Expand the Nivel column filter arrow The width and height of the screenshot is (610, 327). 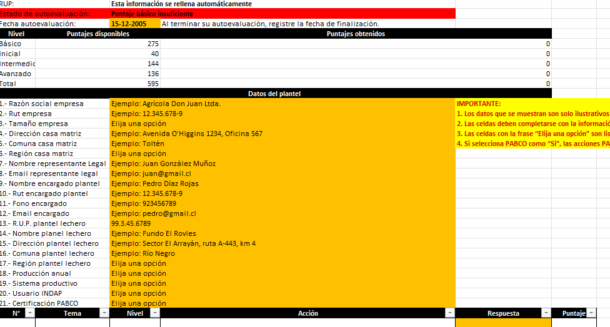tap(154, 313)
